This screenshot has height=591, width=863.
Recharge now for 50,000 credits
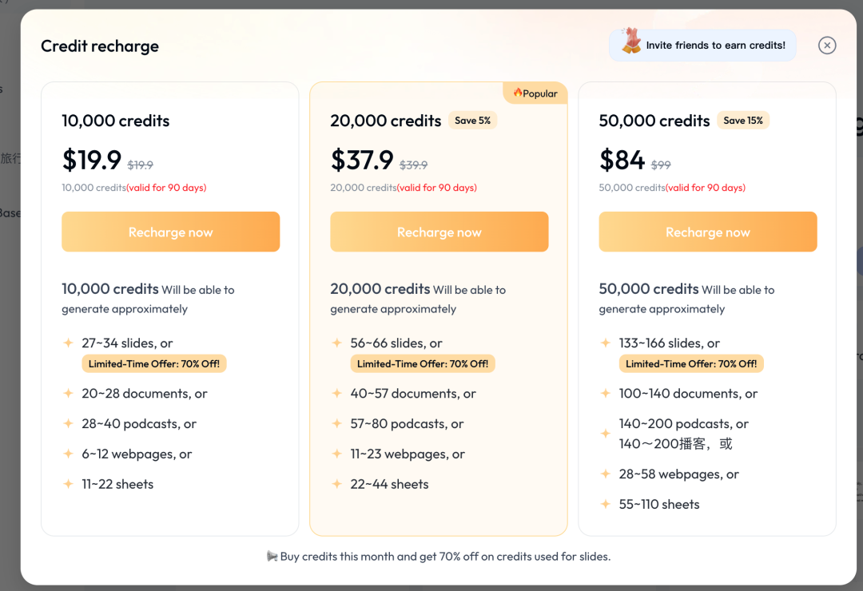point(708,232)
